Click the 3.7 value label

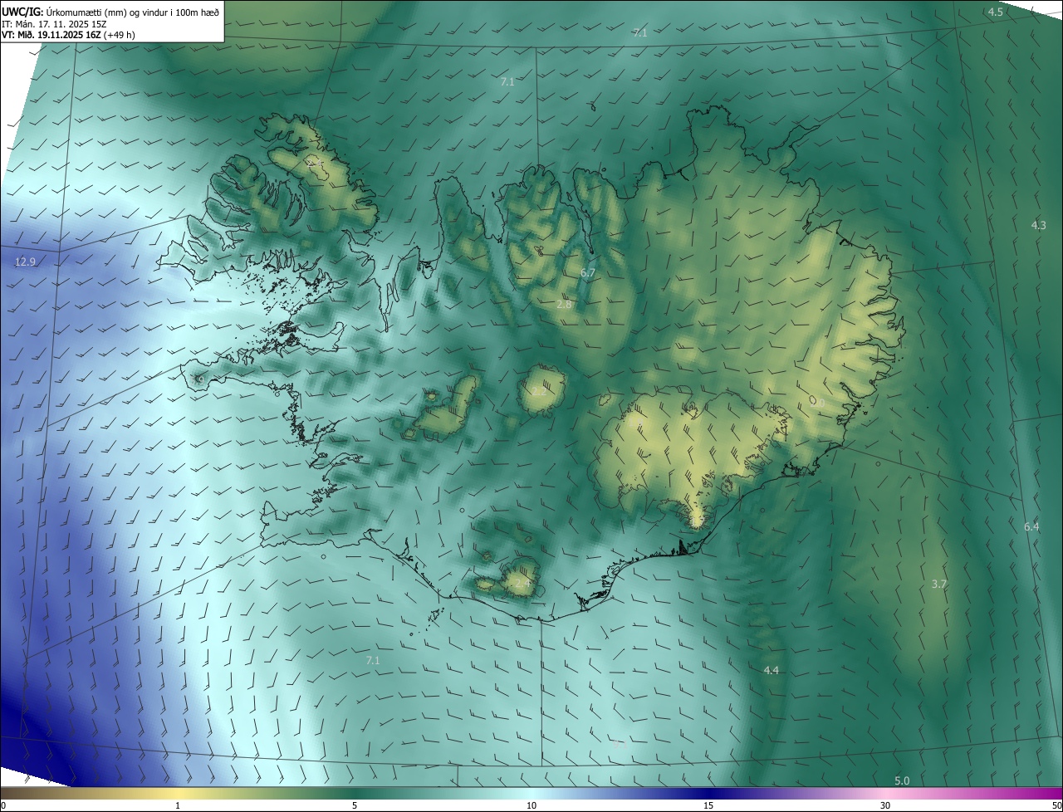tap(938, 585)
